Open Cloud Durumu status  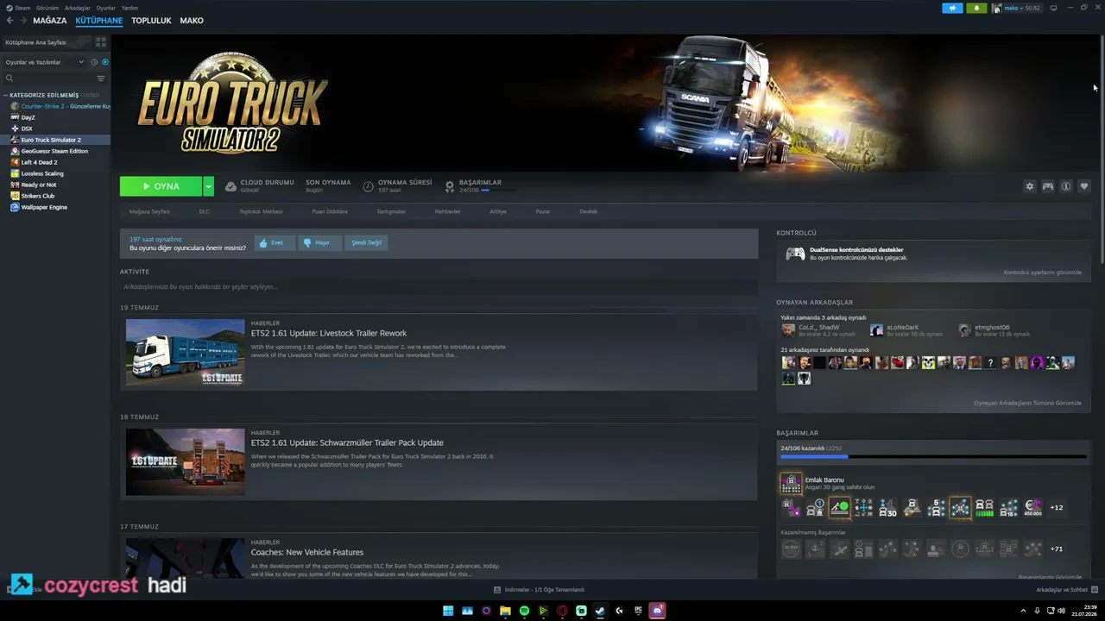pos(260,185)
